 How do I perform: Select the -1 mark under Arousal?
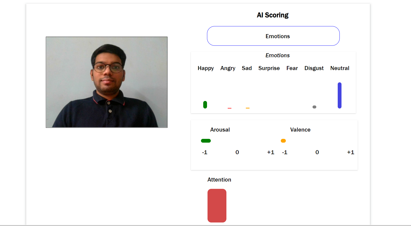coord(204,152)
